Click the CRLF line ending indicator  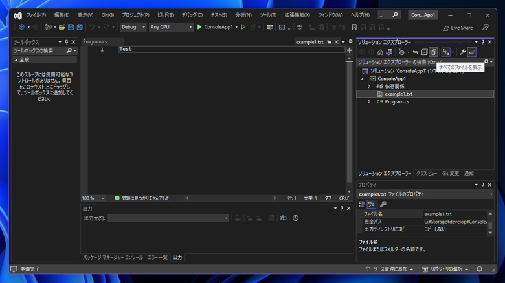click(x=344, y=198)
